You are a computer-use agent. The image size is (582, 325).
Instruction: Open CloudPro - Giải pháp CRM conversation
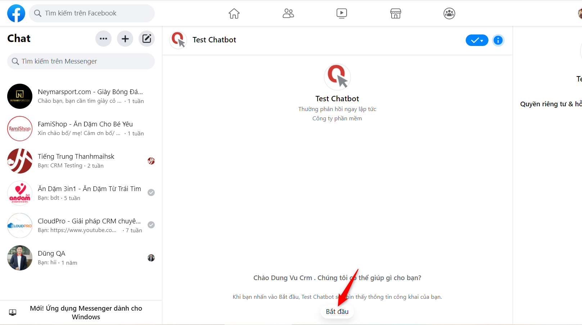[x=81, y=226]
